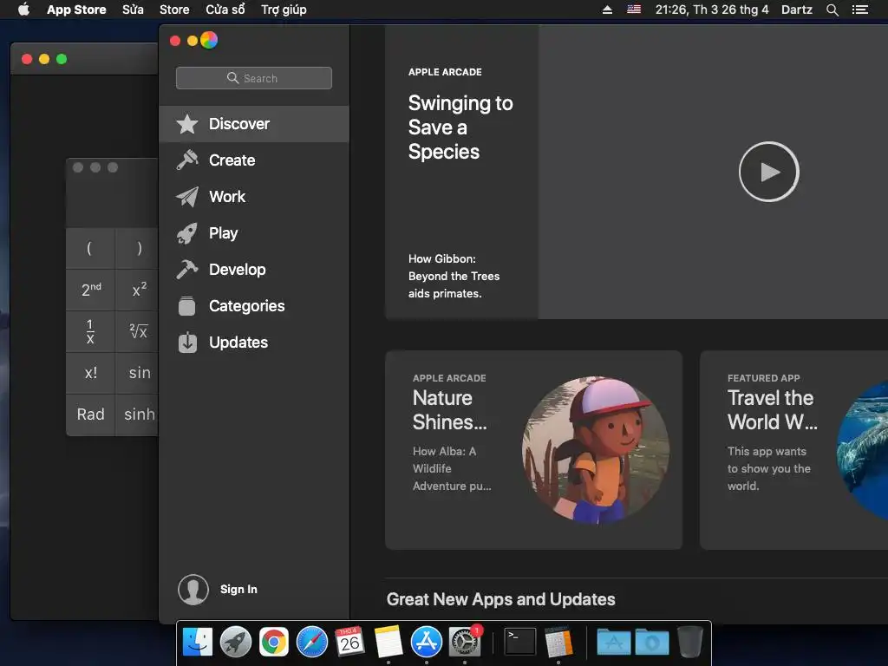Open the Trợ giúp menu

coord(284,10)
